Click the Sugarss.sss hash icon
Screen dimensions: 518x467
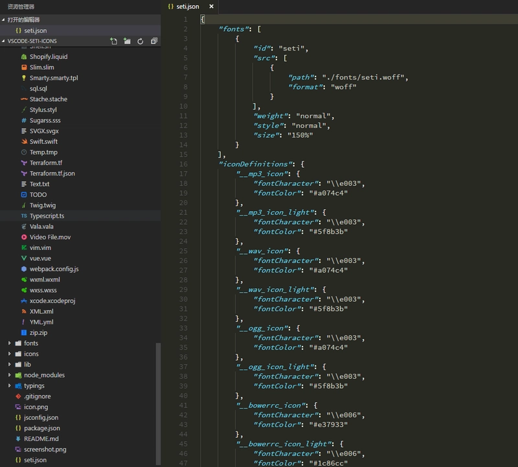click(24, 120)
